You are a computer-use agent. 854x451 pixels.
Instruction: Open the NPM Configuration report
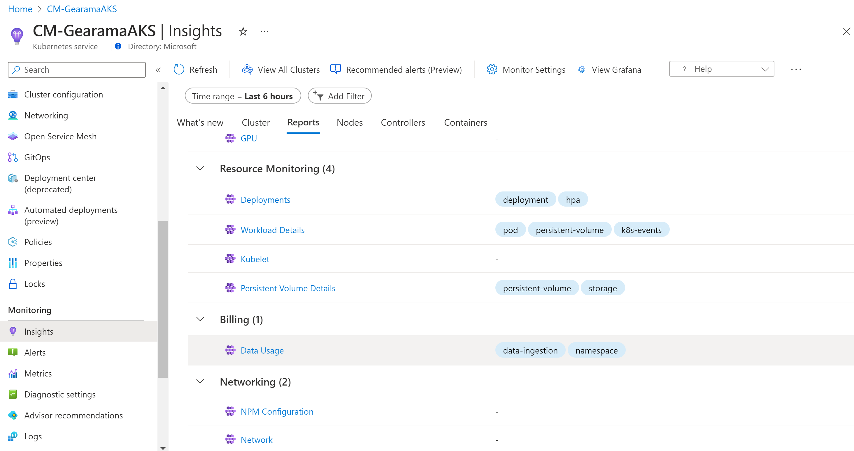pos(277,412)
